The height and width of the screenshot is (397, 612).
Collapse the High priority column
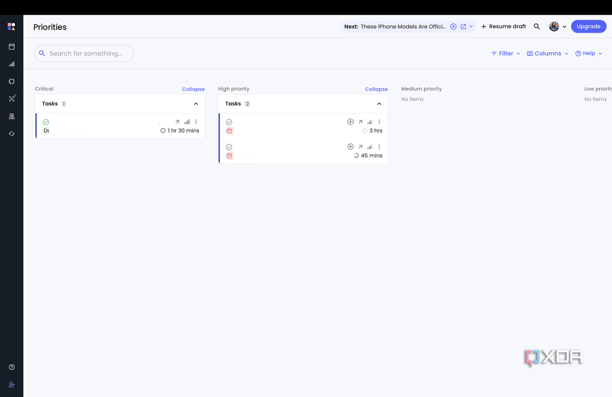(376, 89)
